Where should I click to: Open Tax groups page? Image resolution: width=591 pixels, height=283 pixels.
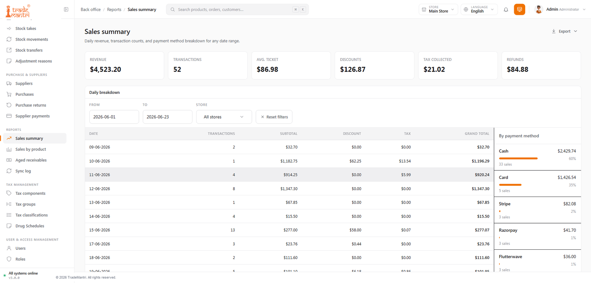click(x=25, y=204)
